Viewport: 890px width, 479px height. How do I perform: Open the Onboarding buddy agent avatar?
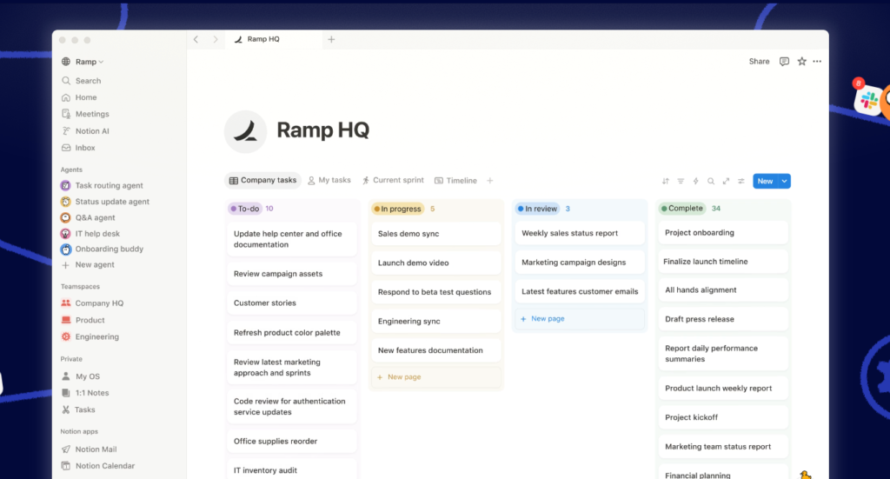coord(66,249)
